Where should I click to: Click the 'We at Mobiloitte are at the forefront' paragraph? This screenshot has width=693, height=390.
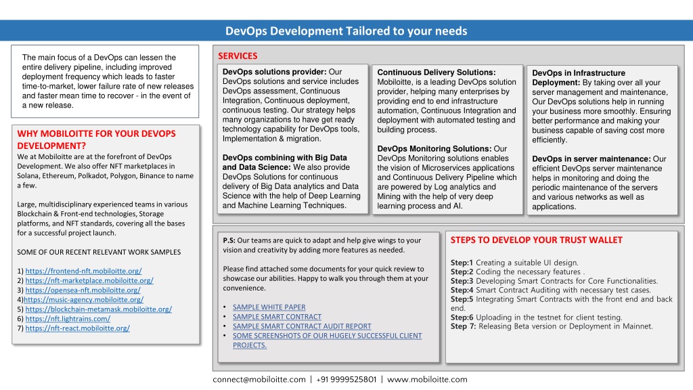click(x=105, y=171)
